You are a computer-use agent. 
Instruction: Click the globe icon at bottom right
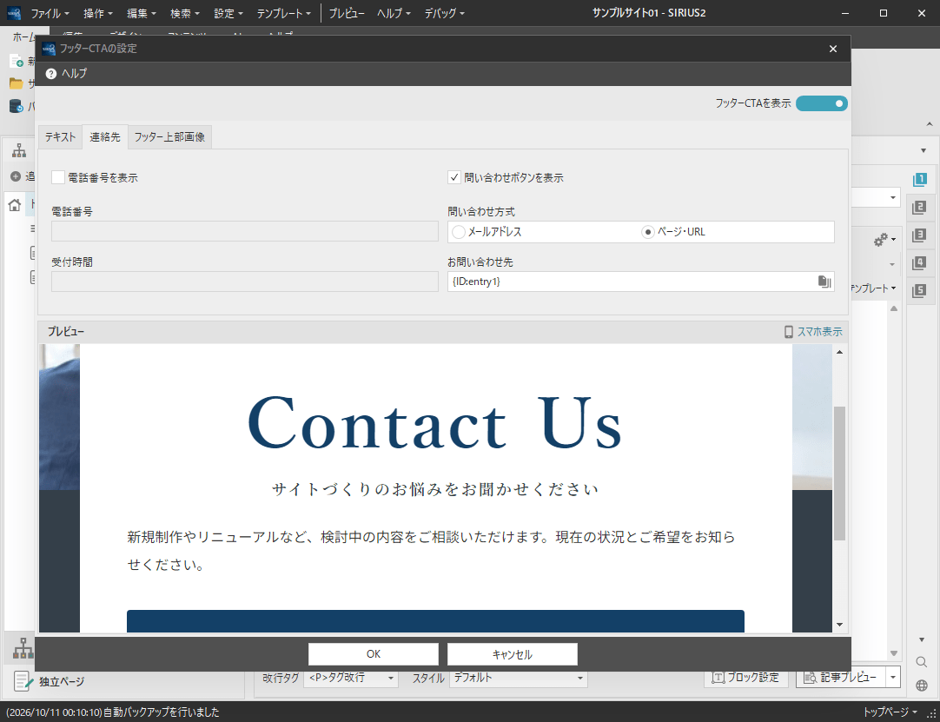[922, 686]
